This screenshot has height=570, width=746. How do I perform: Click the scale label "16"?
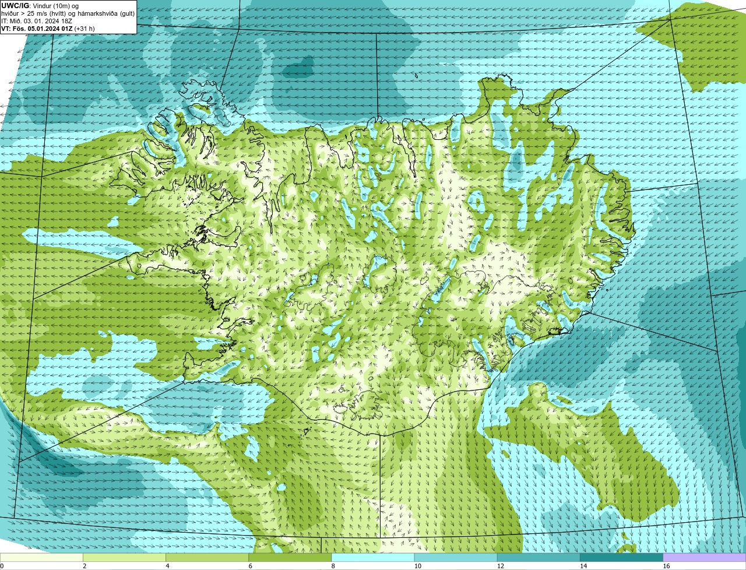pyautogui.click(x=666, y=566)
